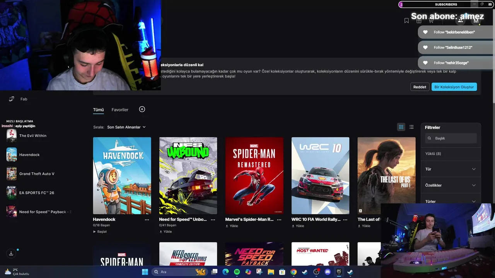Screen dimensions: 495x278
Task: Switch library to grid view
Action: (x=401, y=127)
